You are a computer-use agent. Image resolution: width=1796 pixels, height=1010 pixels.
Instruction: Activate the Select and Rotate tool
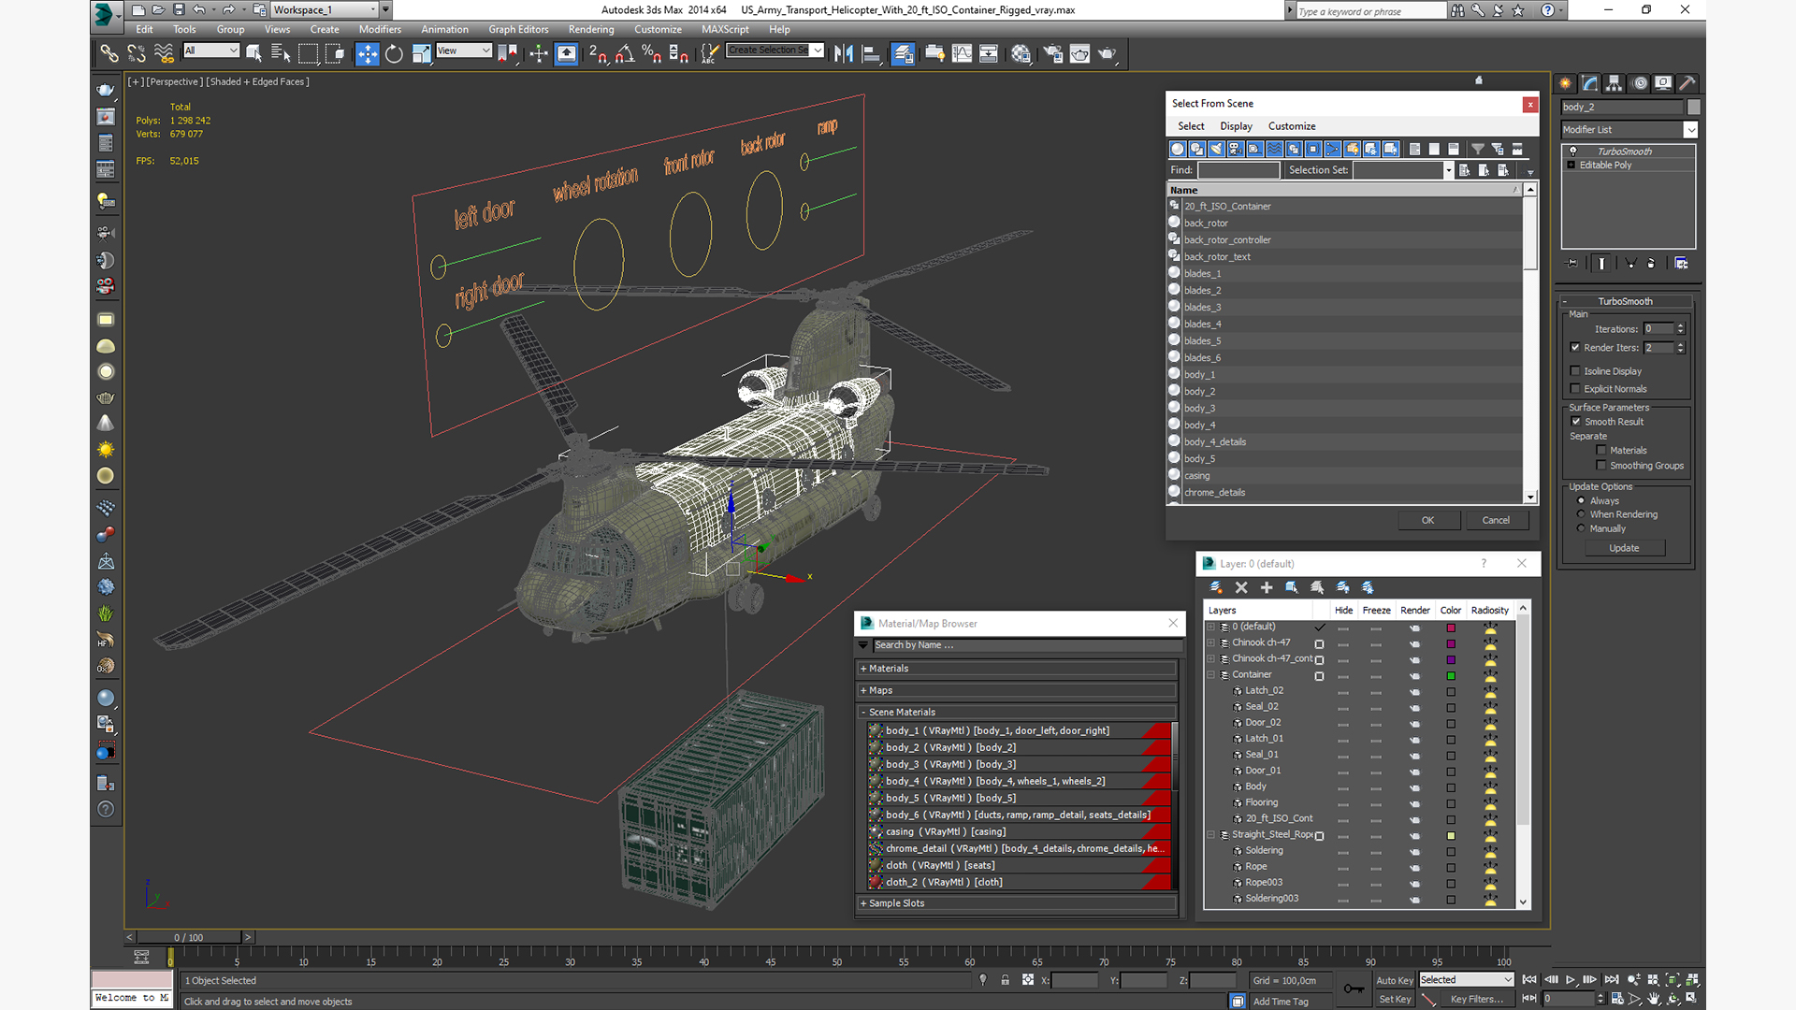tap(394, 53)
